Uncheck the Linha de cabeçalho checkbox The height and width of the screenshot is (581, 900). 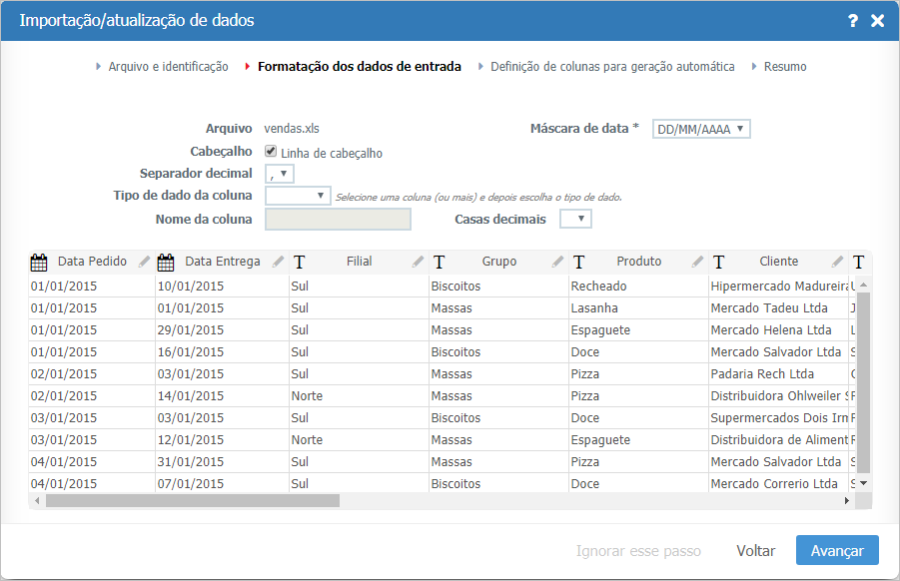click(x=270, y=151)
